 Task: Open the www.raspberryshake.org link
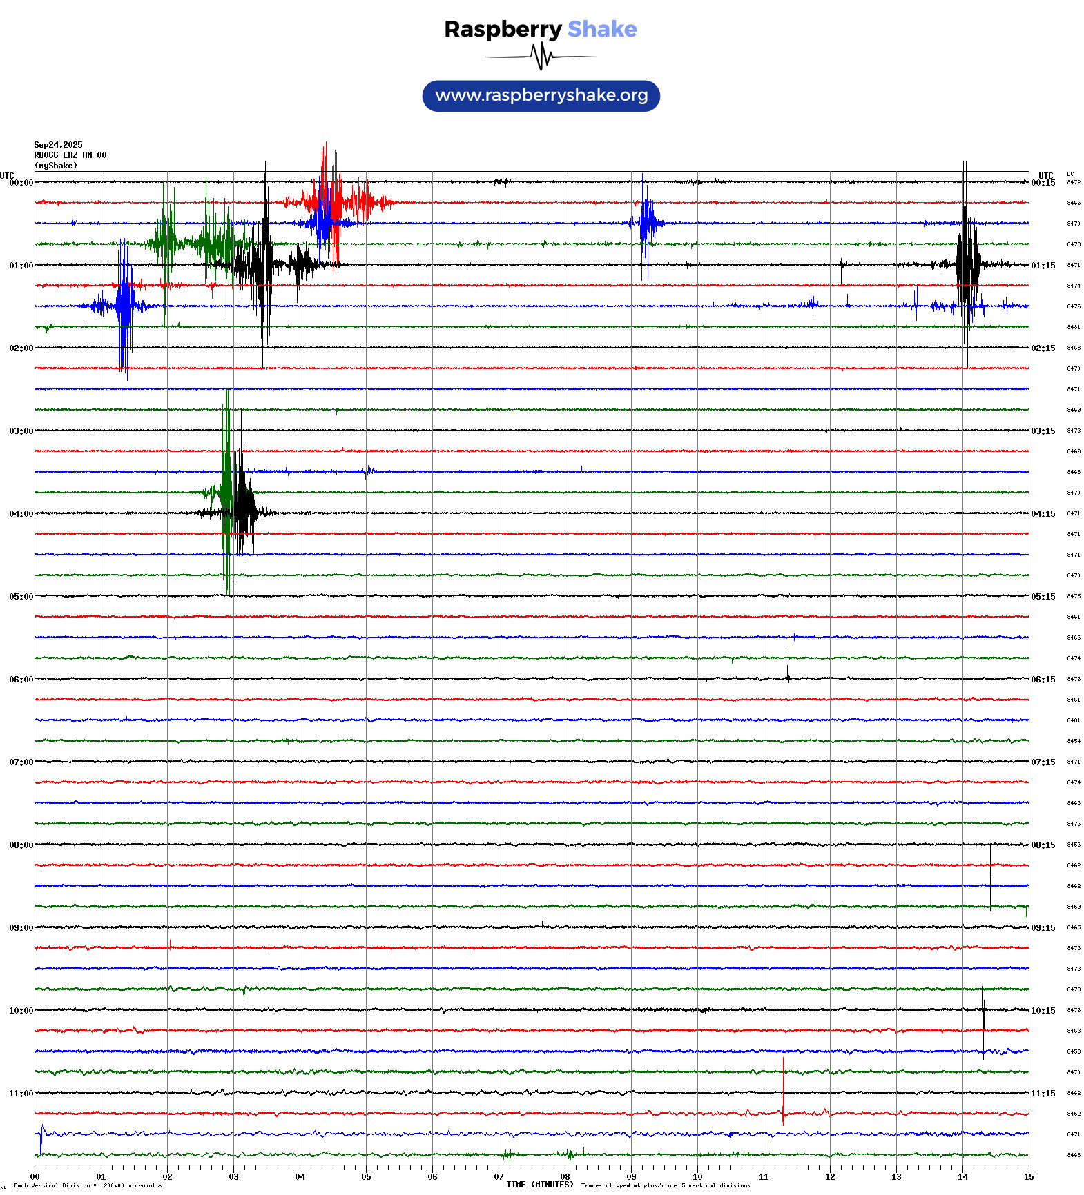541,96
